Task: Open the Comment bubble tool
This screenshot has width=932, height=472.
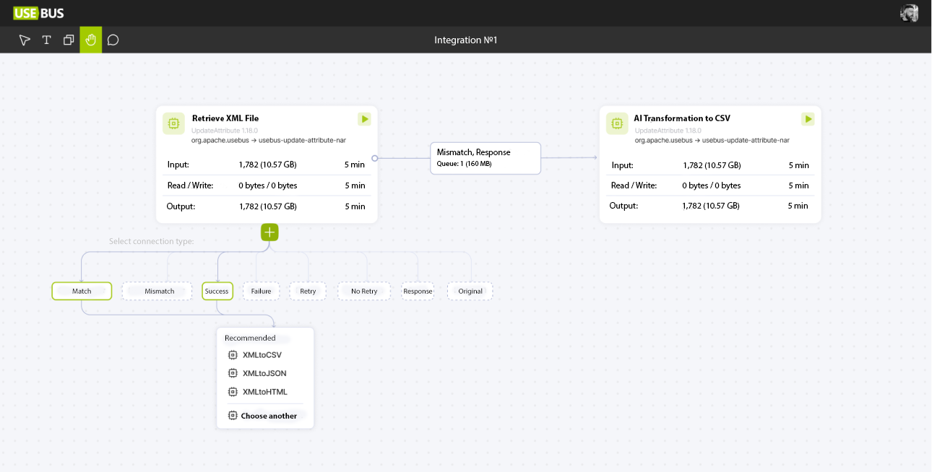Action: pos(113,40)
